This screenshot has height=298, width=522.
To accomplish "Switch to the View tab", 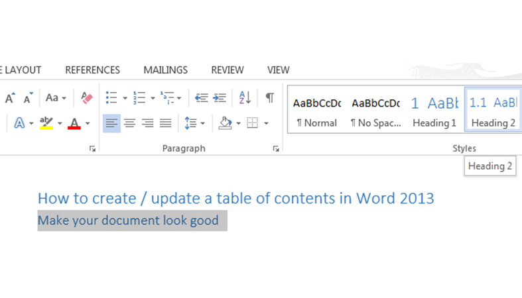I will click(x=279, y=70).
